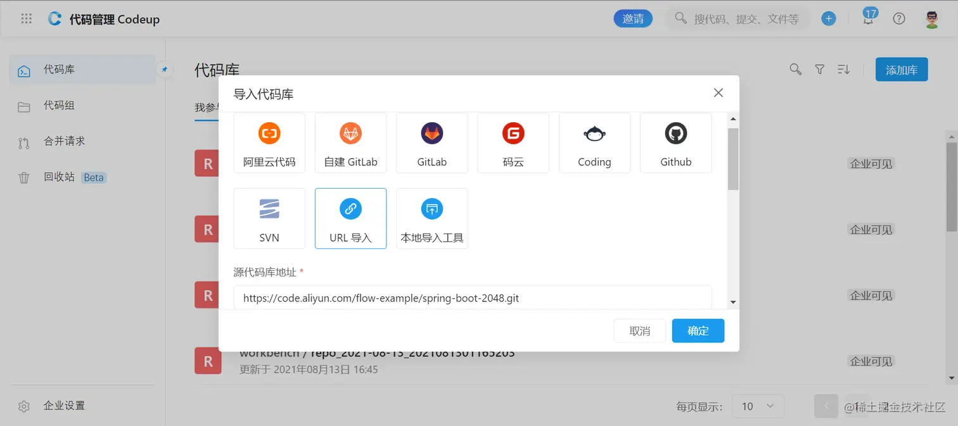Image resolution: width=958 pixels, height=426 pixels.
Task: Click the Beta tag beside 回收站
Action: pyautogui.click(x=94, y=178)
